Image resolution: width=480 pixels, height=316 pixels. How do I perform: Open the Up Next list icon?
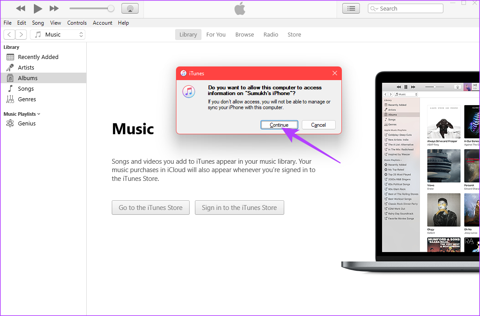(351, 8)
